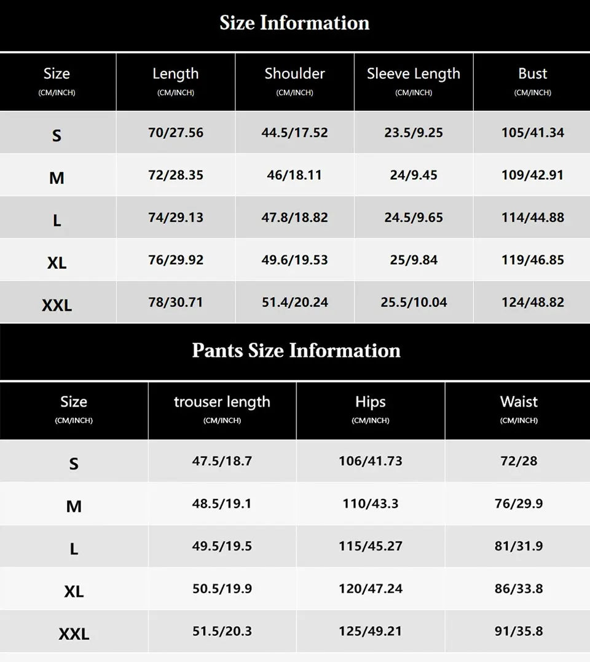
Task: Click the 110/43.3 hips value
Action: point(371,504)
